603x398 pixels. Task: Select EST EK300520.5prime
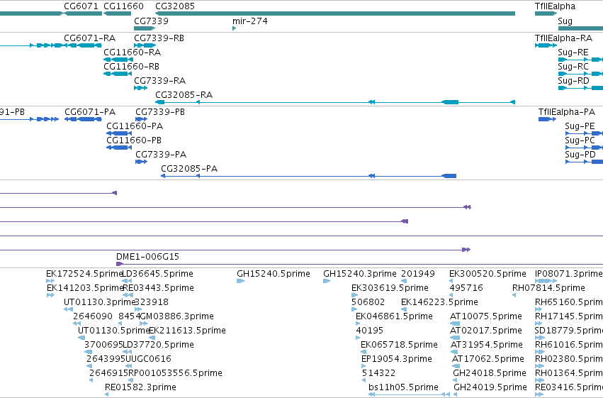pyautogui.click(x=488, y=274)
